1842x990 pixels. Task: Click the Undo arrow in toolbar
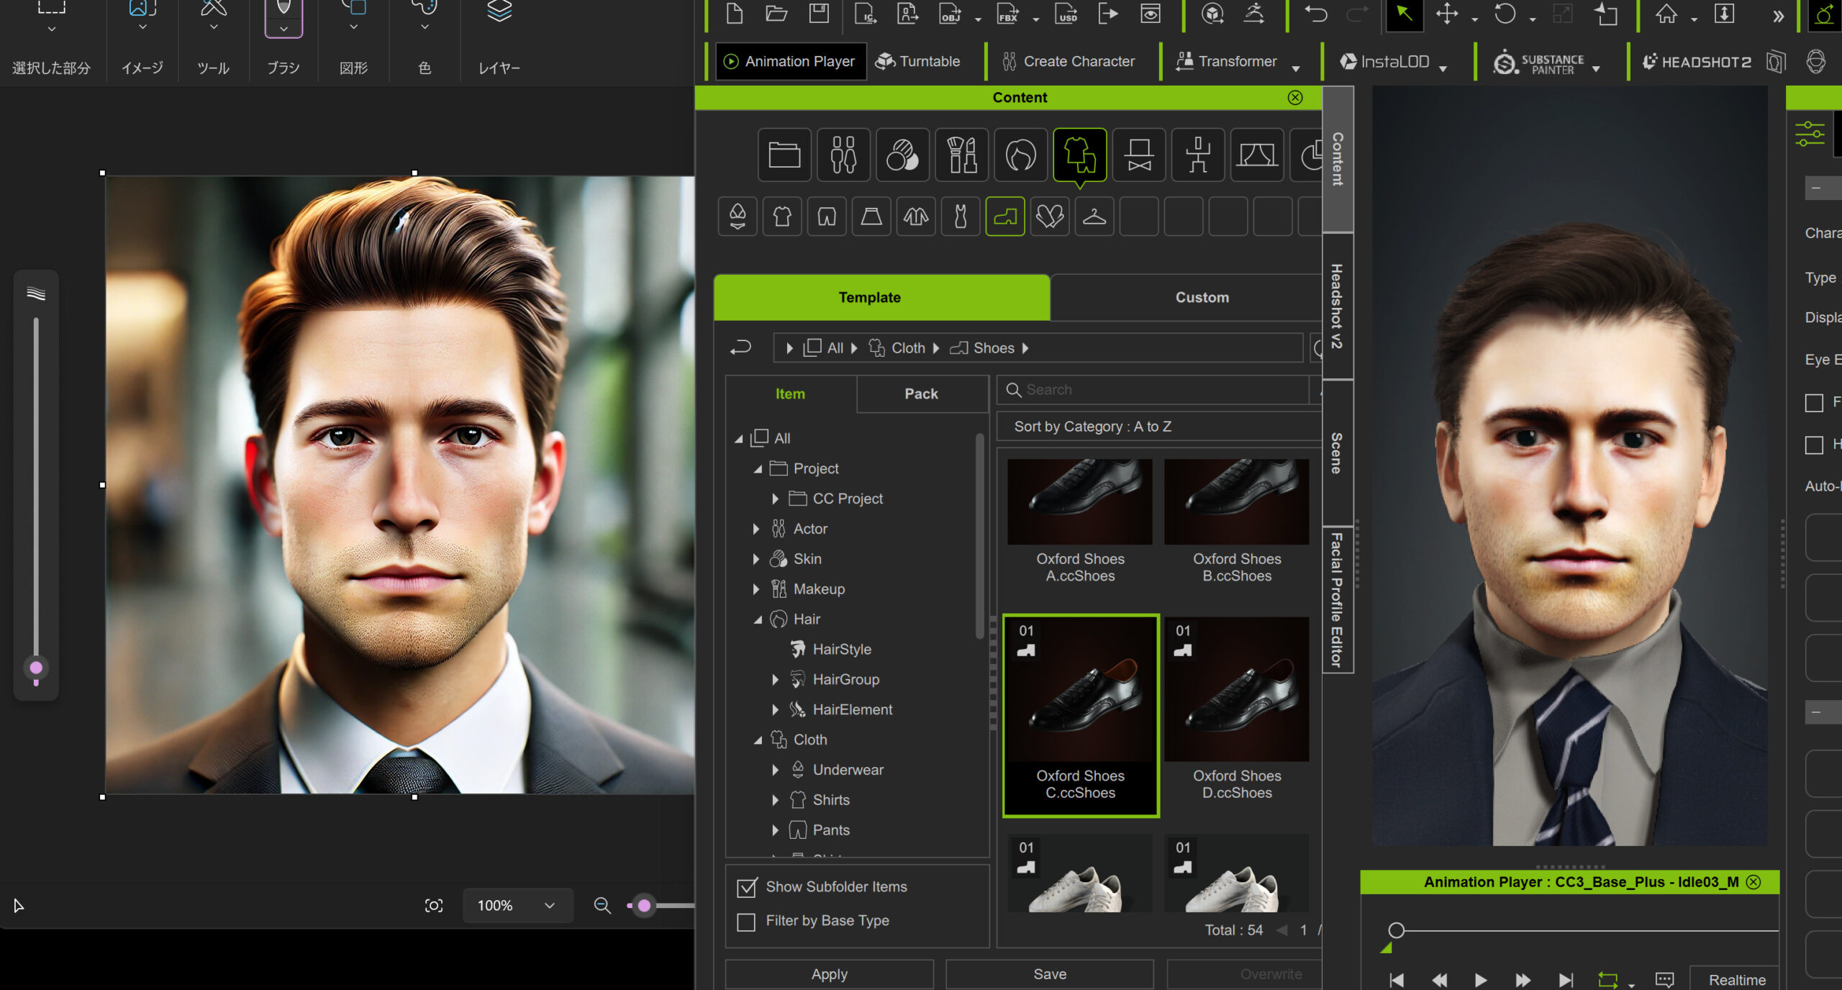1316,14
